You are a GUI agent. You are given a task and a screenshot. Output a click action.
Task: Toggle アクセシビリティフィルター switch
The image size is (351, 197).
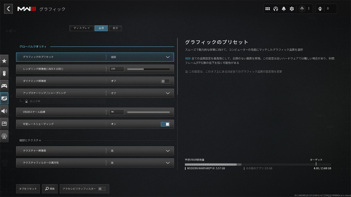coord(101,189)
